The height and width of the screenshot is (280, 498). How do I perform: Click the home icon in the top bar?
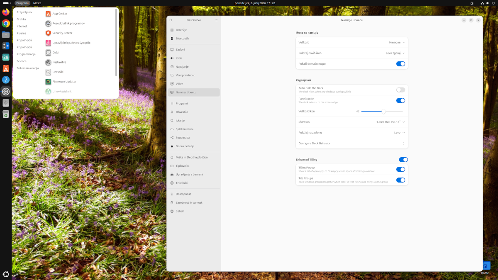click(472, 3)
